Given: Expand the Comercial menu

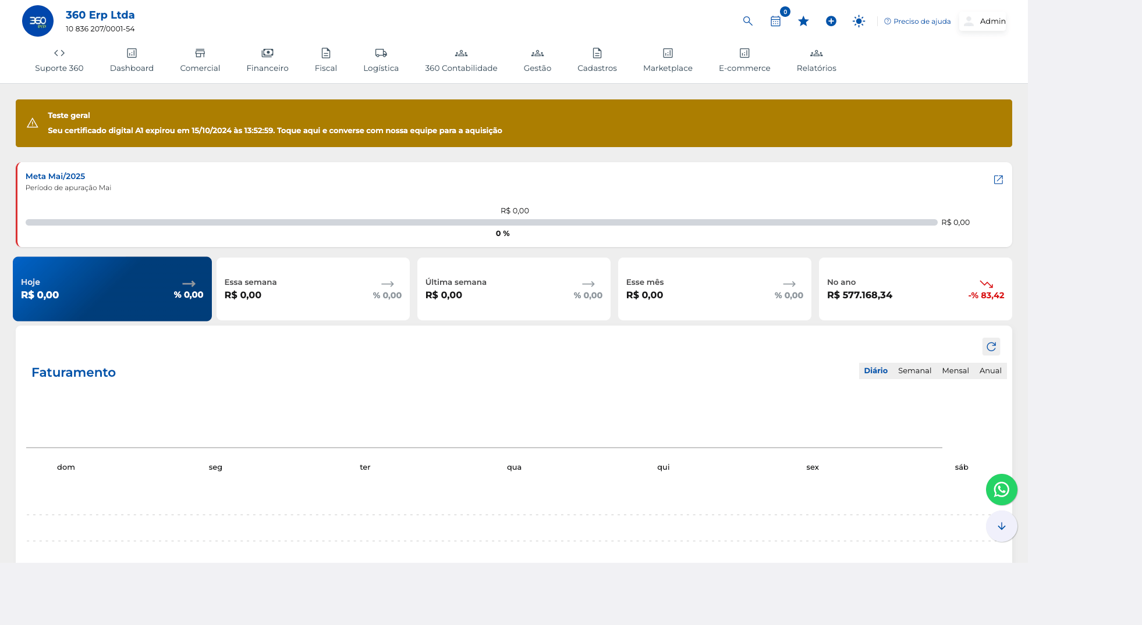Looking at the screenshot, I should [x=200, y=60].
